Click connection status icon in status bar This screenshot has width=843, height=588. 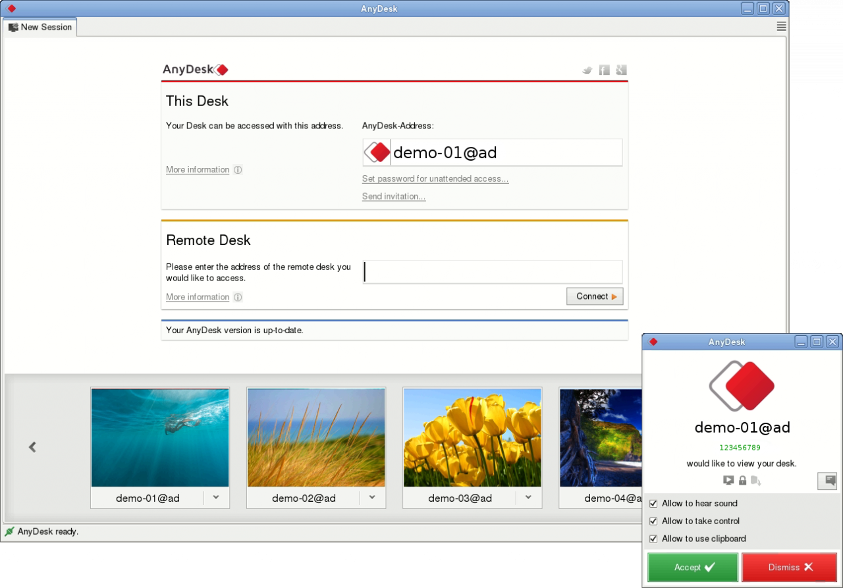coord(9,531)
